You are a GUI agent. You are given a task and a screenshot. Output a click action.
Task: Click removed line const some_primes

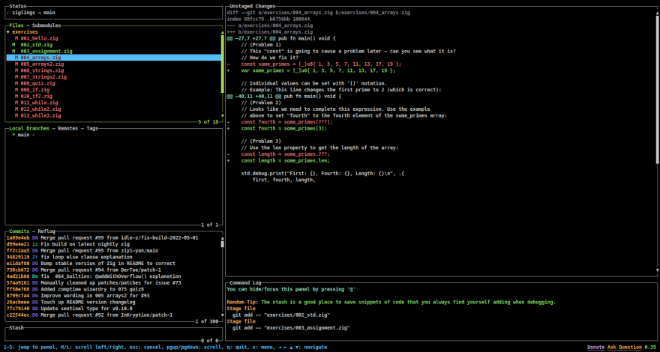pos(314,64)
